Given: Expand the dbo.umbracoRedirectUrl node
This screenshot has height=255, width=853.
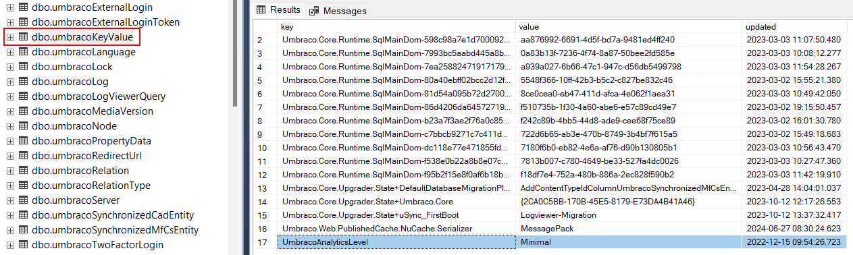Looking at the screenshot, I should point(10,156).
